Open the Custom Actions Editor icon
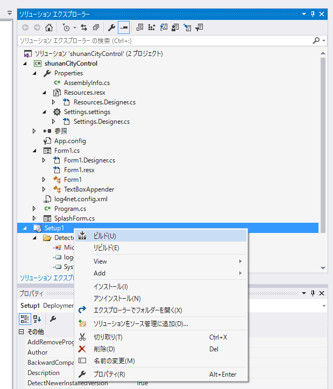This screenshot has width=333, height=389. pos(187,27)
